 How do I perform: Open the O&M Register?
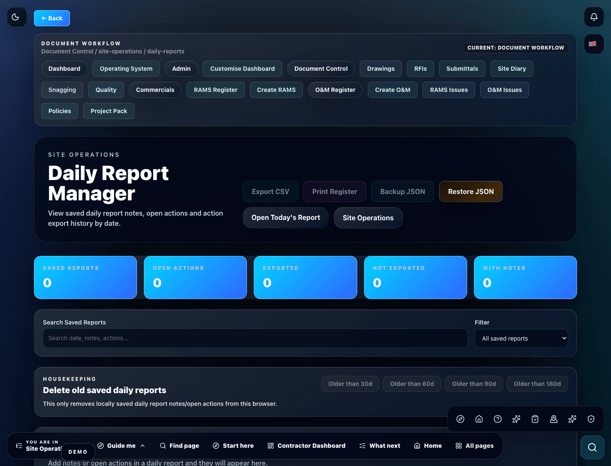pyautogui.click(x=335, y=90)
